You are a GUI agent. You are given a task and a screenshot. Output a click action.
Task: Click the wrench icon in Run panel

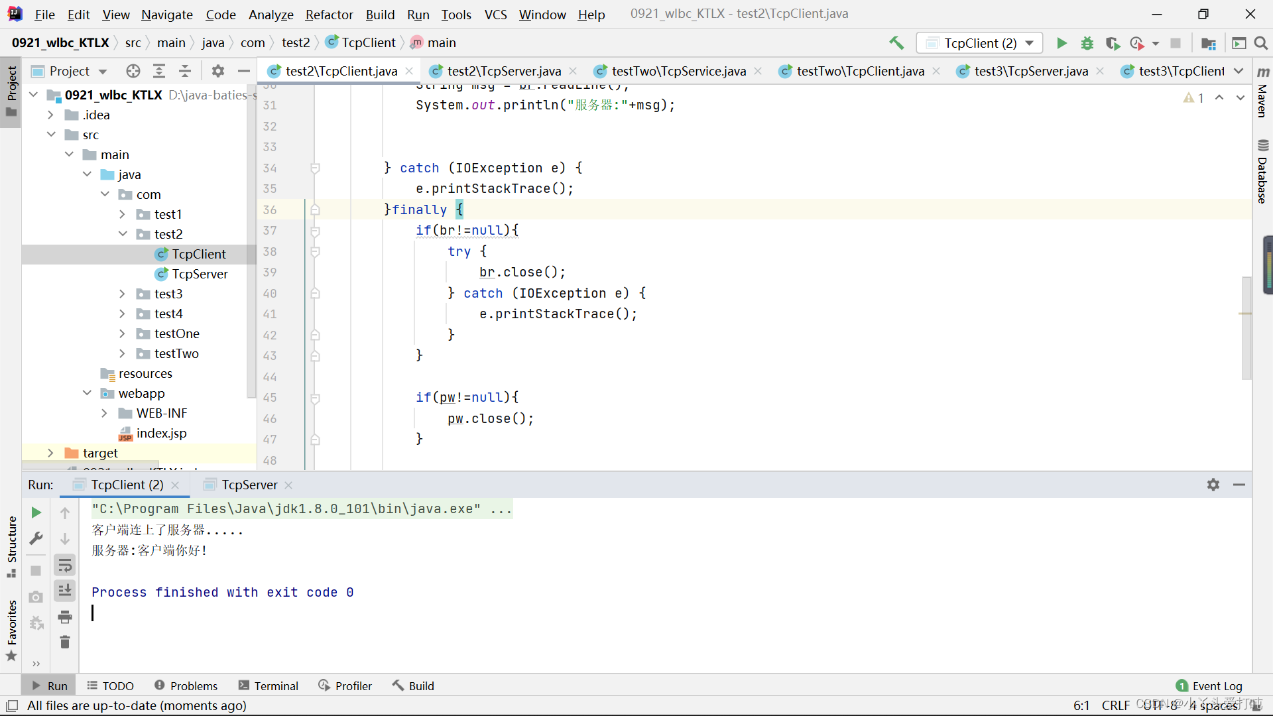36,538
